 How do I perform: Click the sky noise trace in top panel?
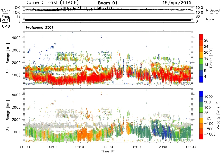pos(108,9)
